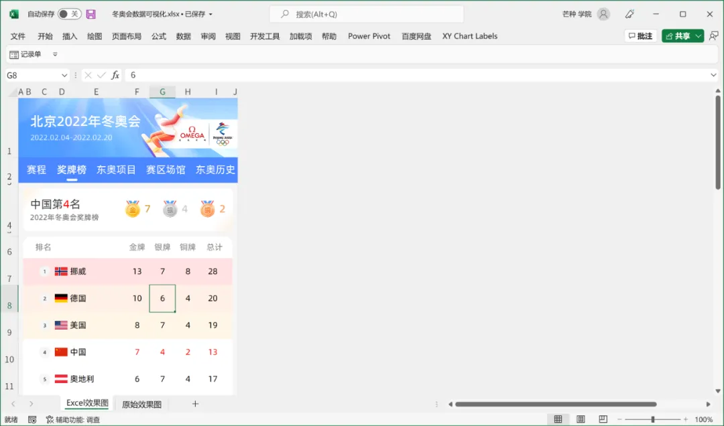The width and height of the screenshot is (724, 426).
Task: Select Normal view icon in status bar
Action: (x=557, y=419)
